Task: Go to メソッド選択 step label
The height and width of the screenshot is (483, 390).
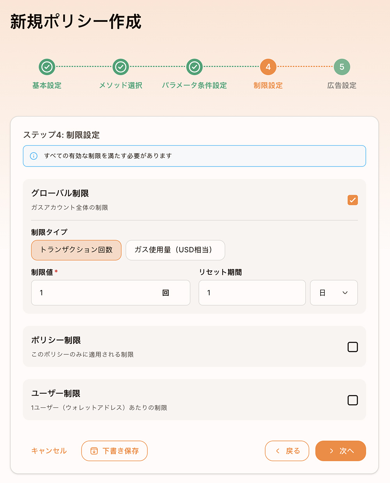Action: [x=121, y=85]
